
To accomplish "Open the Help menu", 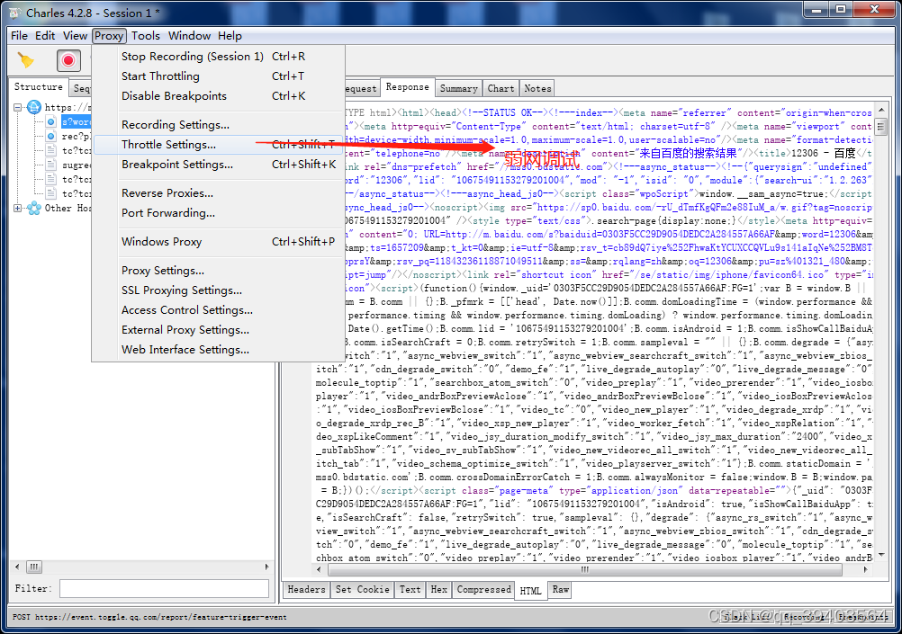I will 230,36.
